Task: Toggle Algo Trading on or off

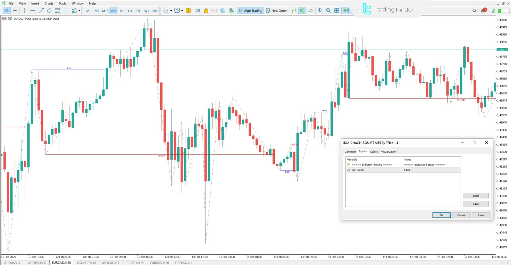Action: [x=250, y=11]
